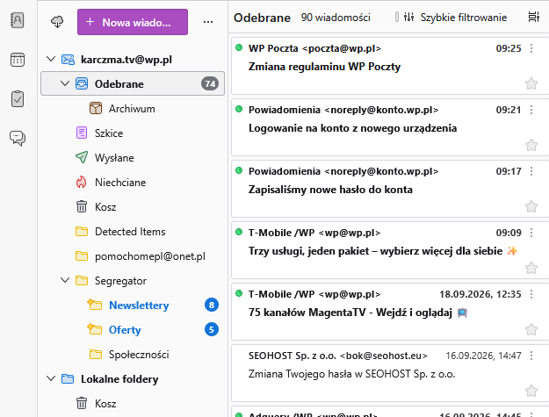Viewport: 549px width, 417px height.
Task: Click the 8 unread badge on Newslettery
Action: click(x=212, y=305)
